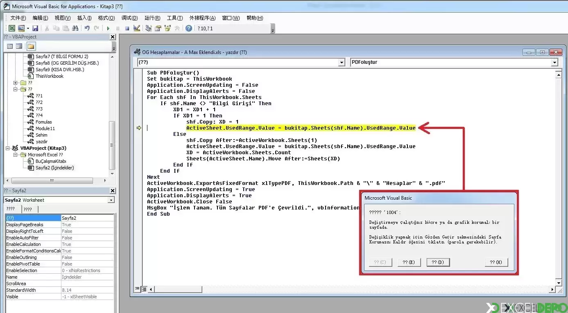Click the Copy icon in the toolbar
This screenshot has height=313, width=568.
56,28
